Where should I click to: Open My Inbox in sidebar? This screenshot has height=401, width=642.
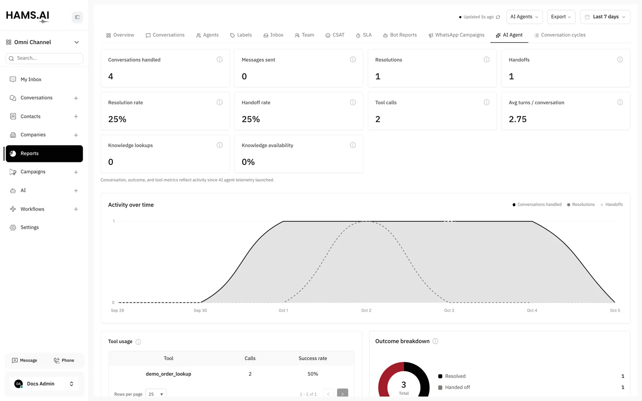[x=44, y=79]
